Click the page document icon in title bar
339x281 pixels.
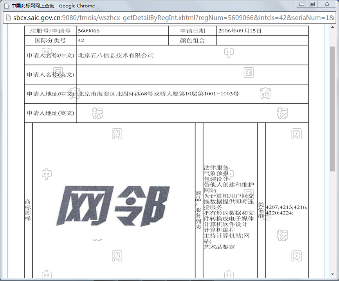coord(7,6)
